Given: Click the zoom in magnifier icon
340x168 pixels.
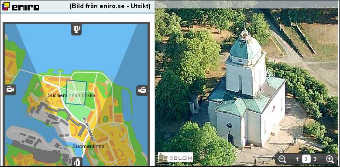Looking at the screenshot, I should point(330,159).
